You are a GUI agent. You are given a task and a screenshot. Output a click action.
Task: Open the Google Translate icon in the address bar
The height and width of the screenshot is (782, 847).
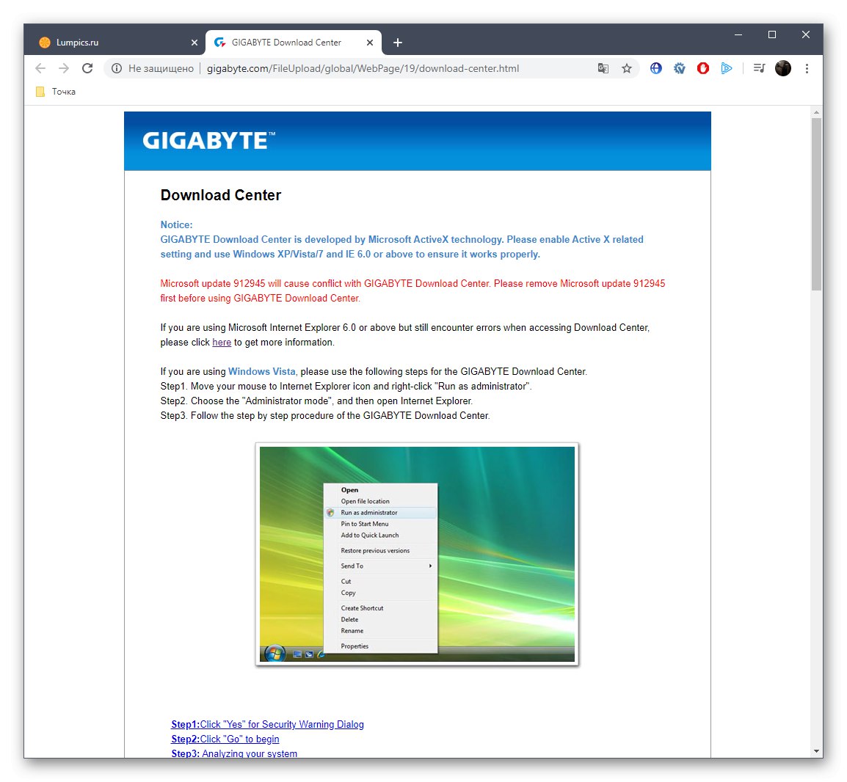603,67
